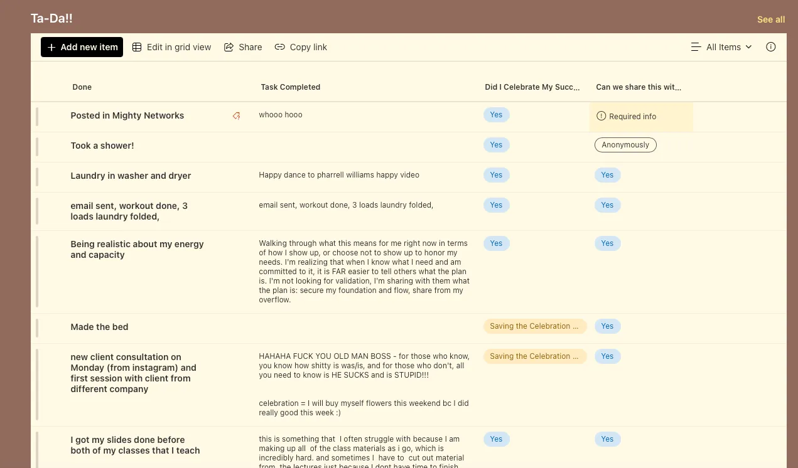Click the grid icon beside Edit in grid view
The width and height of the screenshot is (798, 468).
[137, 47]
